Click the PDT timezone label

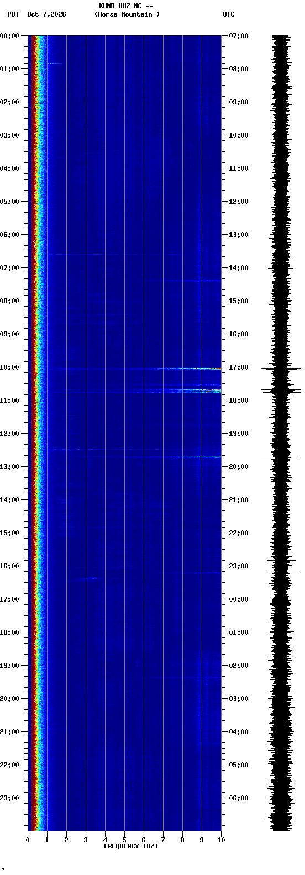point(13,14)
